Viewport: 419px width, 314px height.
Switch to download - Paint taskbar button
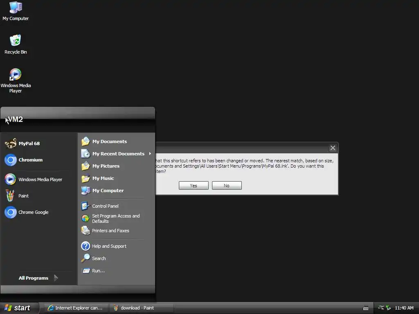click(141, 308)
